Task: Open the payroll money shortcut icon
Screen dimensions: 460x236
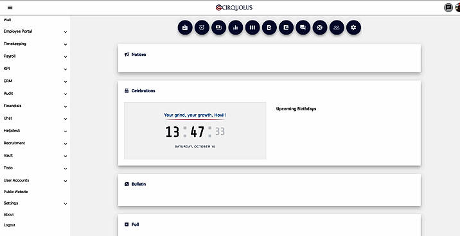Action: tap(219, 28)
